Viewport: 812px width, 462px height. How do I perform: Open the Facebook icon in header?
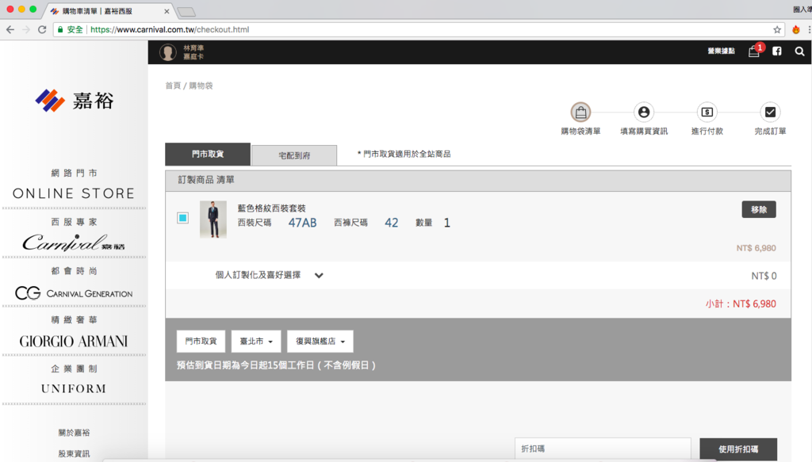777,52
